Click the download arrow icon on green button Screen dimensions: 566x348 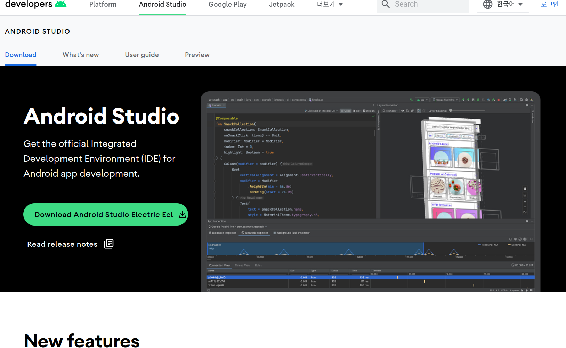tap(182, 214)
